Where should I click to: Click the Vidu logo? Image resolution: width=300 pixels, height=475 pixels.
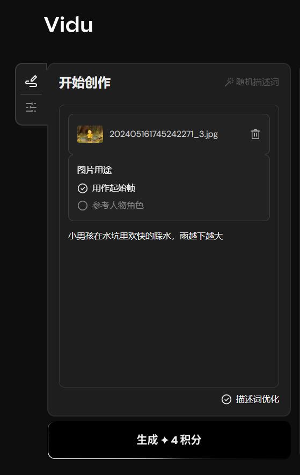[69, 25]
